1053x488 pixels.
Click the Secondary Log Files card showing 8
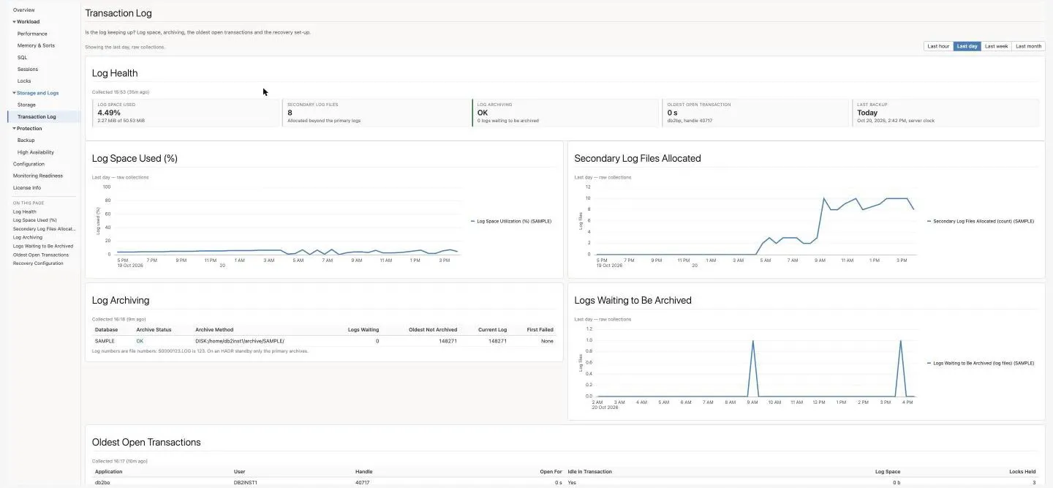tap(376, 113)
